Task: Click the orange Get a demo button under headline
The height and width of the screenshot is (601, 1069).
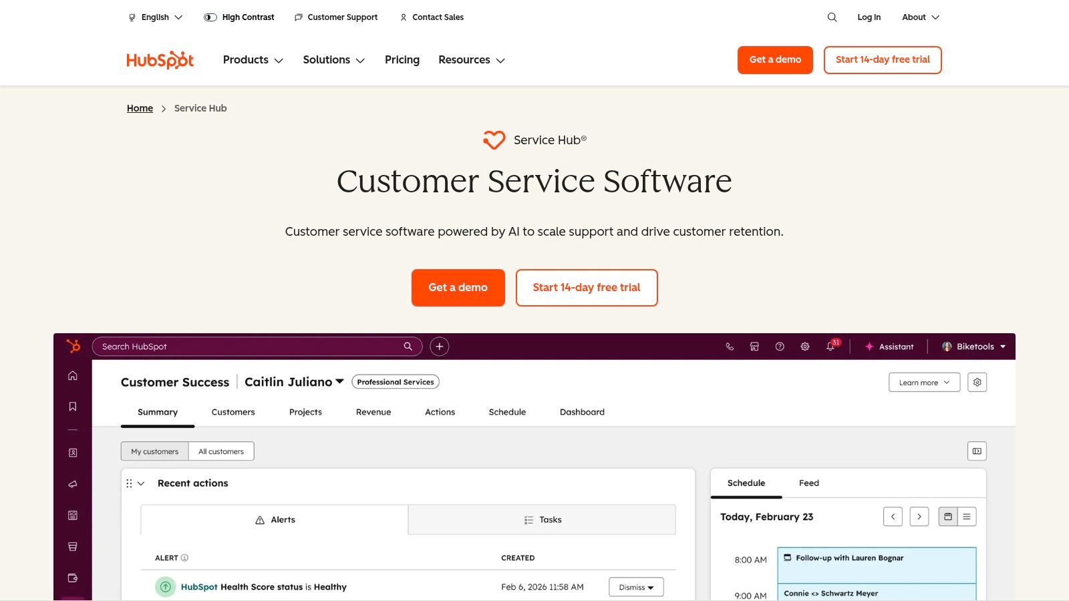Action: tap(458, 288)
